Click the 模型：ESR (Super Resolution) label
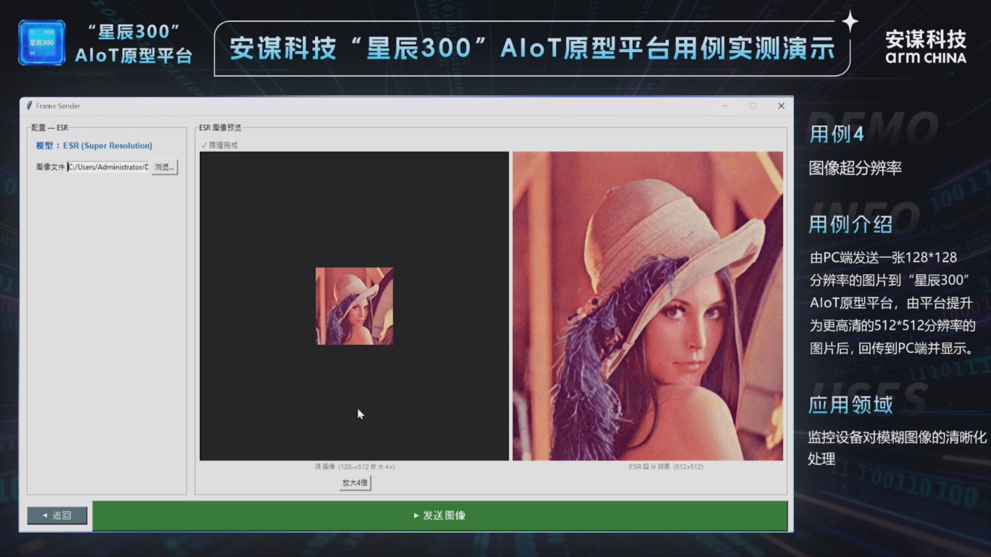The image size is (991, 557). tap(94, 146)
